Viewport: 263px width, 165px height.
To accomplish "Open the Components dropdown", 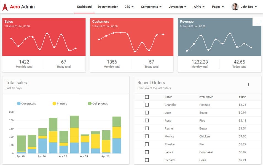I will (x=151, y=7).
